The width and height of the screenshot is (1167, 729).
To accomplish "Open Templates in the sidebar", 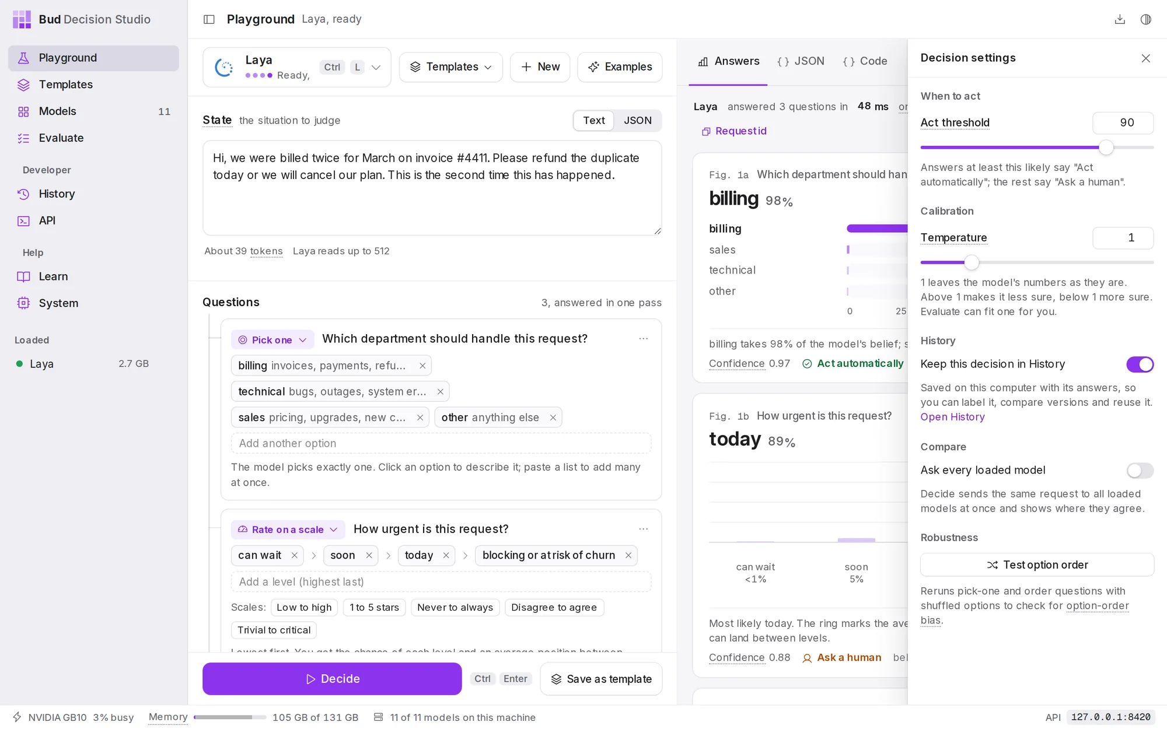I will tap(93, 85).
